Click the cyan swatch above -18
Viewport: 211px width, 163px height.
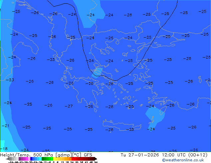point(40,159)
